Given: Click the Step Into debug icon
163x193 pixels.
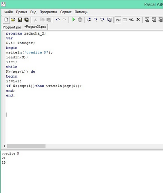Looking at the screenshot, I should click(96, 20).
